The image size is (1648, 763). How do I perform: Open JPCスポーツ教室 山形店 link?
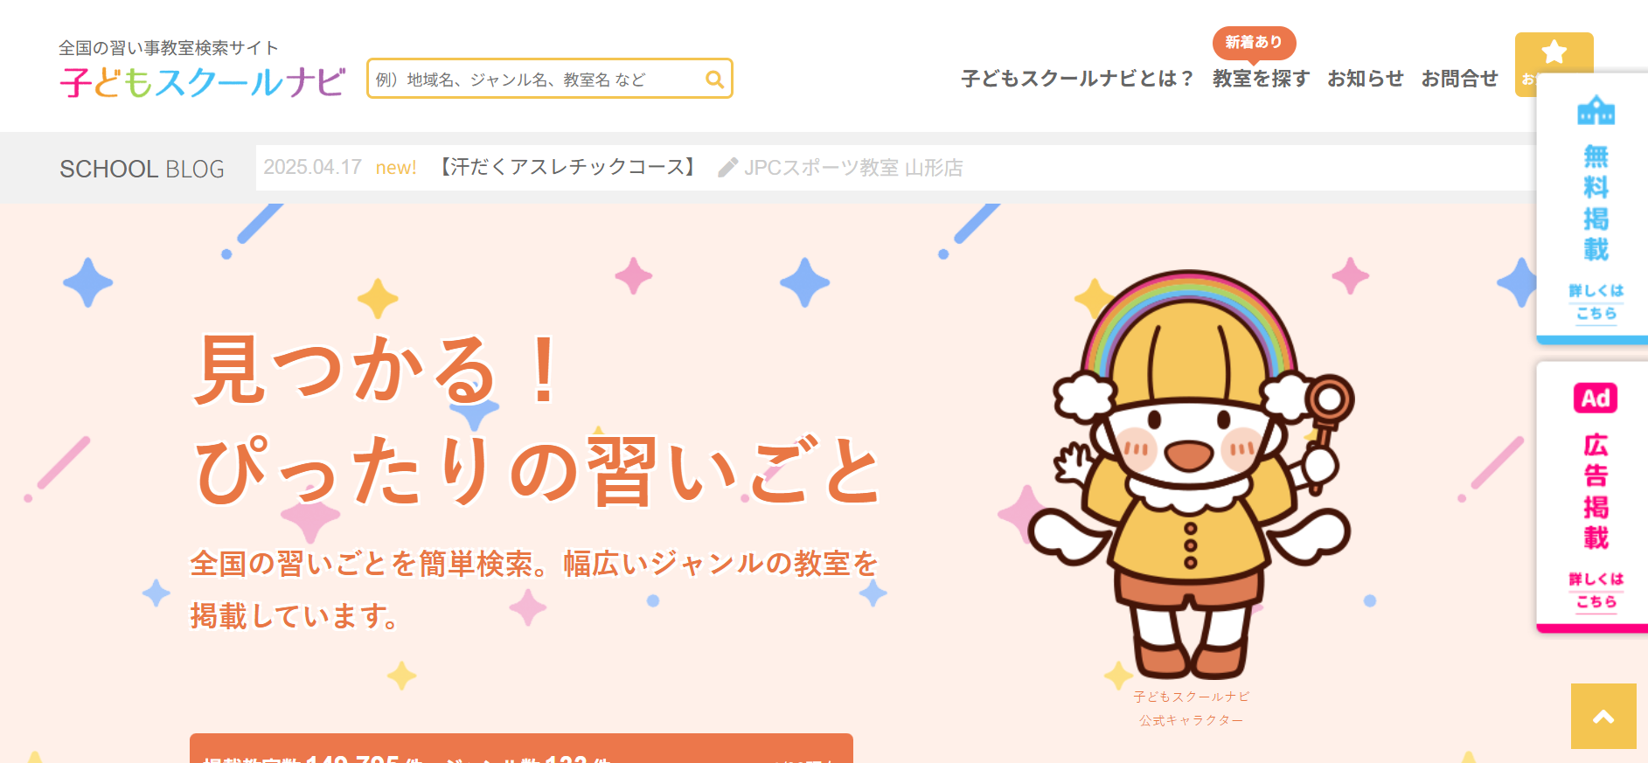point(853,168)
